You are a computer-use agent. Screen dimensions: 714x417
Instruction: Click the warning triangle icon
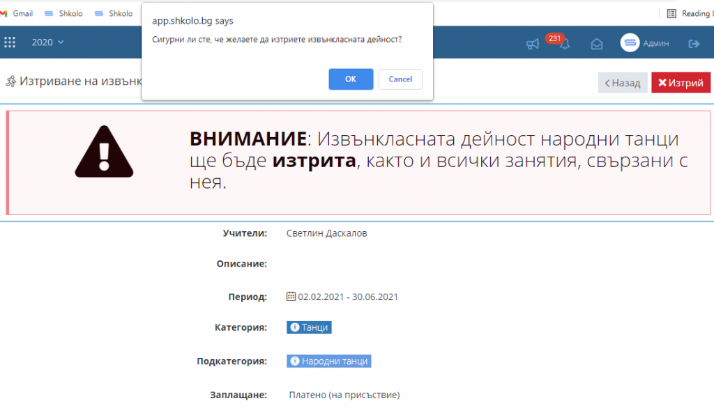(x=104, y=151)
